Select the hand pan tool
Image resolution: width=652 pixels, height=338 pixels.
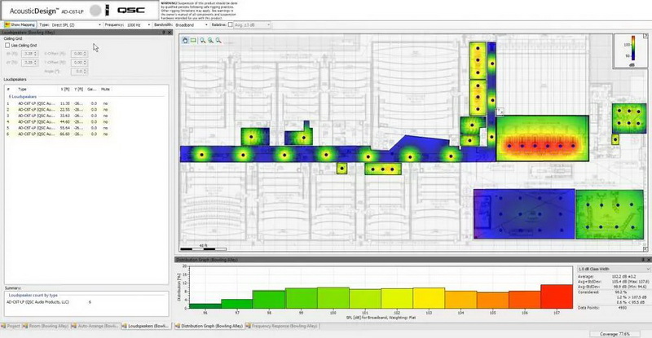pos(185,41)
